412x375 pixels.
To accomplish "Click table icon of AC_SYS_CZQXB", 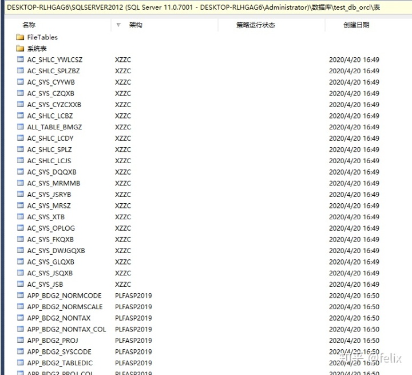I will click(20, 93).
